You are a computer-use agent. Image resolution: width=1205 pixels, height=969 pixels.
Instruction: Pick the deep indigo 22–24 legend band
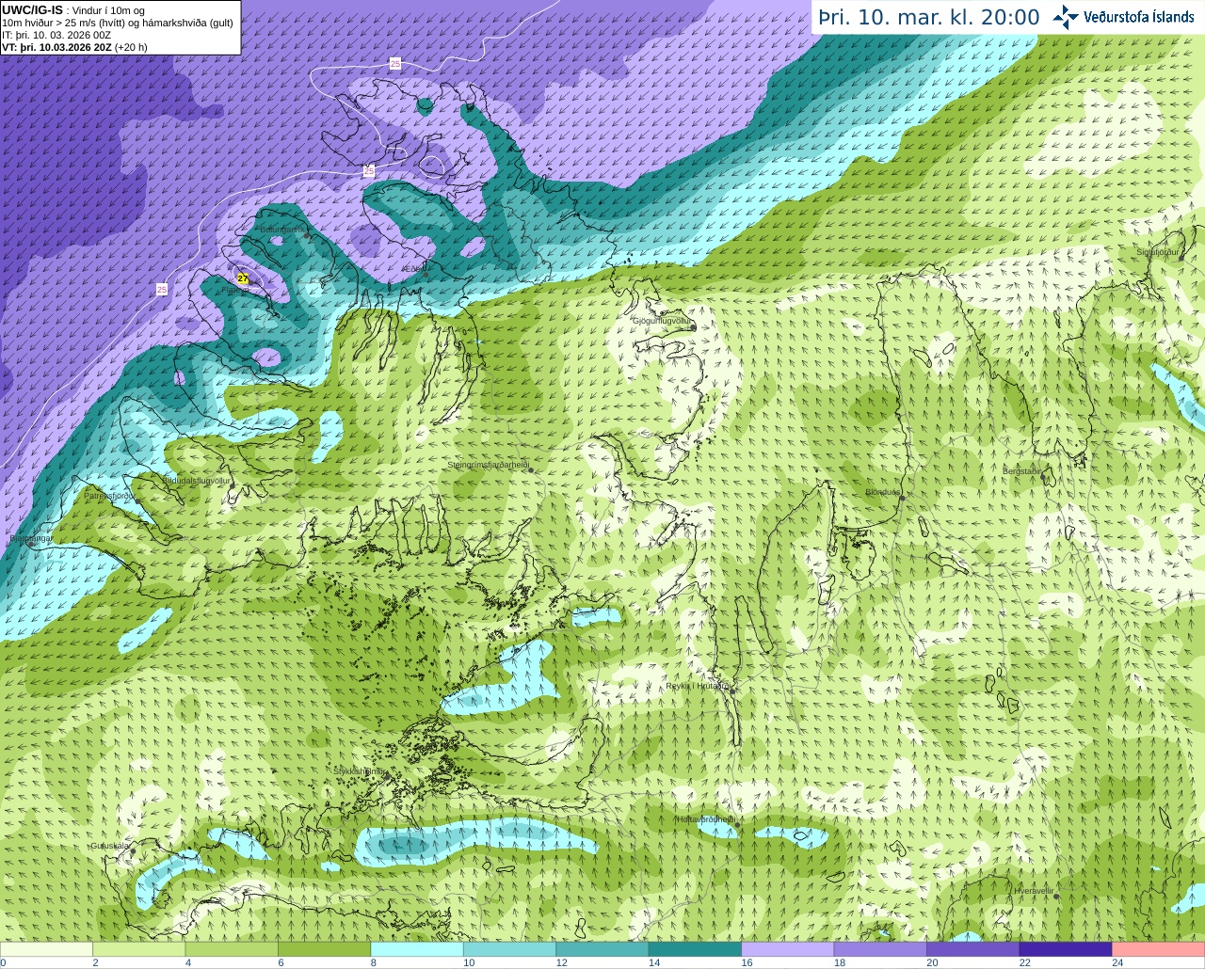(1066, 949)
